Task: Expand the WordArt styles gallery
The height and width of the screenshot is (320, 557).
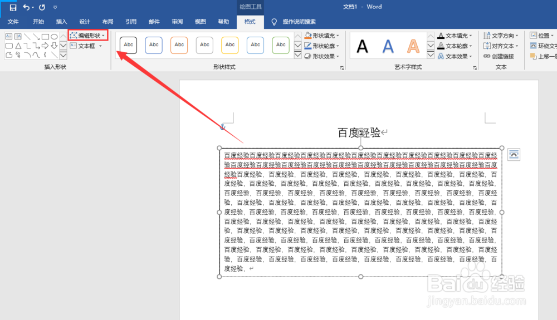Action: 431,55
